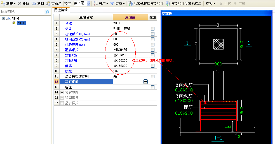Click the 复制 copy icon
Viewport: 275px width, 144px height.
pyautogui.click(x=34, y=3)
